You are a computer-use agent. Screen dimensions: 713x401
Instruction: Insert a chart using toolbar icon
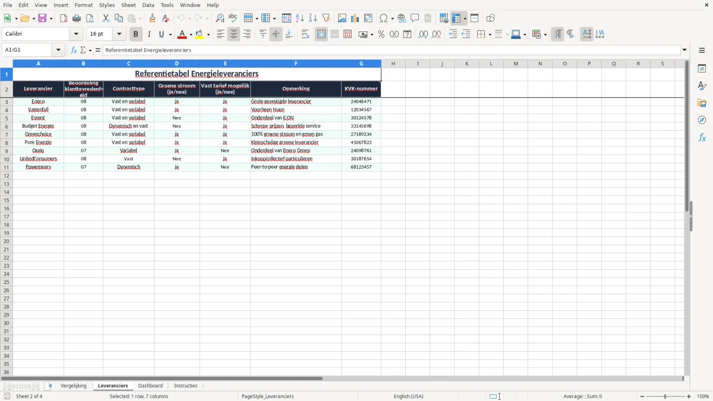click(355, 18)
